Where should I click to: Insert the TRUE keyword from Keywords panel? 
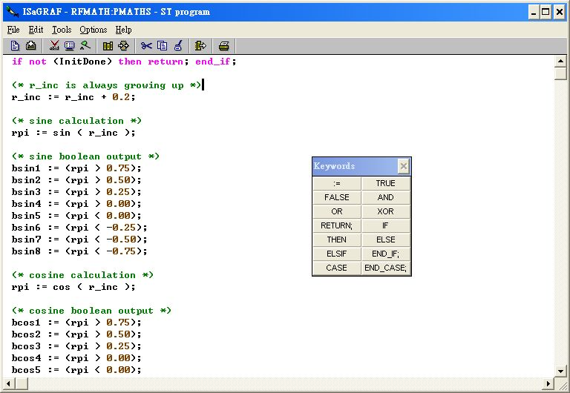click(385, 183)
